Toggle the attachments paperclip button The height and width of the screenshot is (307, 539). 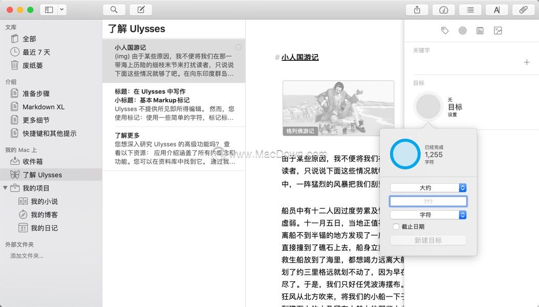point(524,10)
